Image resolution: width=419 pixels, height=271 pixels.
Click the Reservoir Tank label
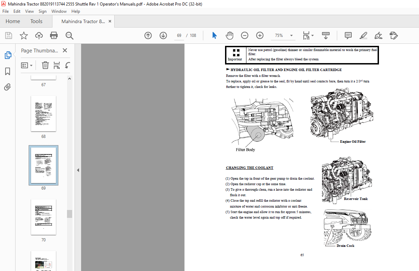click(x=356, y=199)
